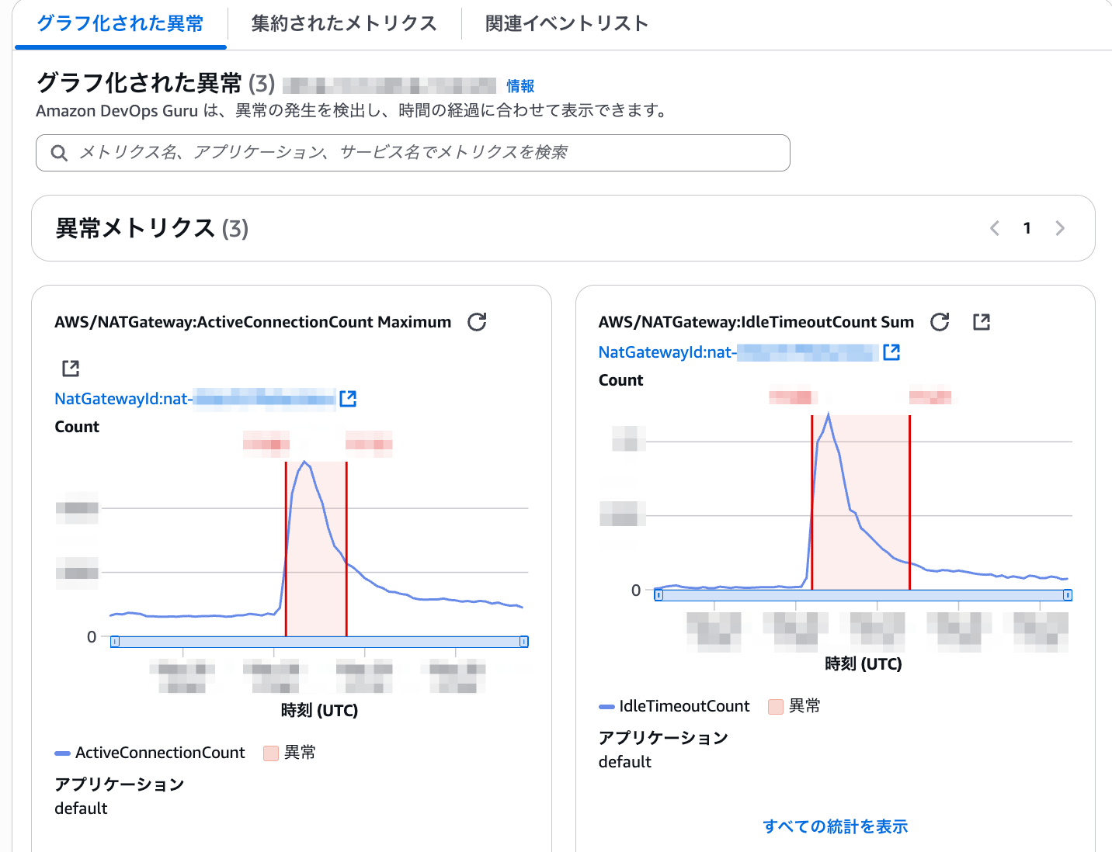The image size is (1112, 852).
Task: Click すべての統計を表示 link
Action: [835, 826]
